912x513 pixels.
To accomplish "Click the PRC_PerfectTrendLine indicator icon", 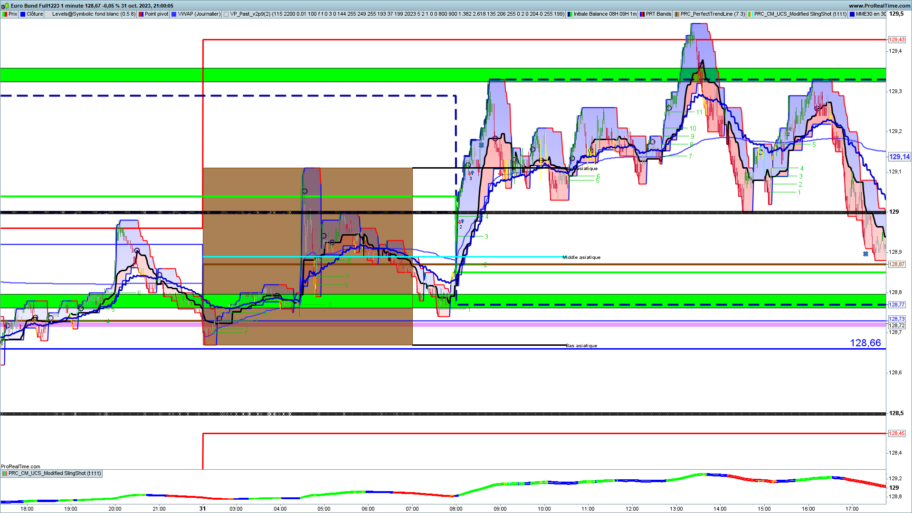I will [x=677, y=14].
